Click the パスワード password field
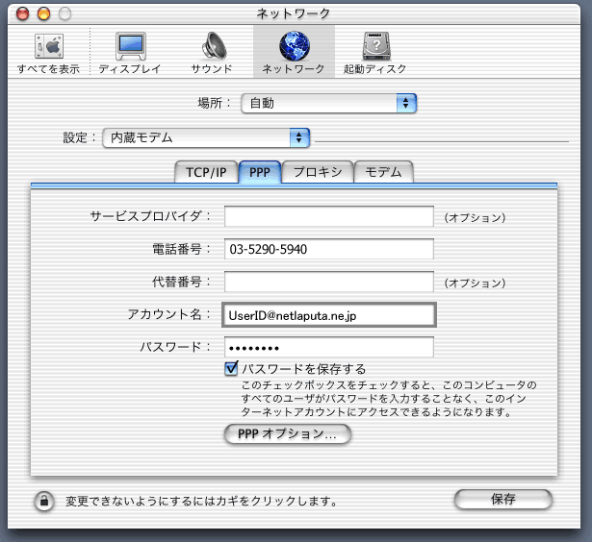Image resolution: width=592 pixels, height=542 pixels. click(329, 347)
